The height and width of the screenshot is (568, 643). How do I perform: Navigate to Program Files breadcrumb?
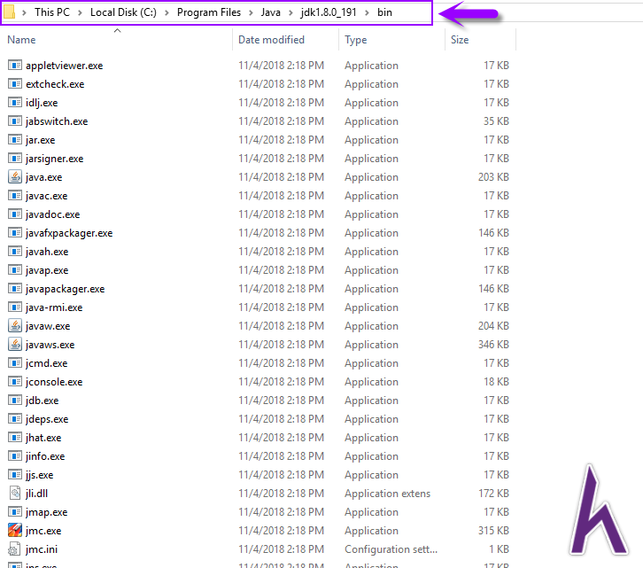point(209,12)
